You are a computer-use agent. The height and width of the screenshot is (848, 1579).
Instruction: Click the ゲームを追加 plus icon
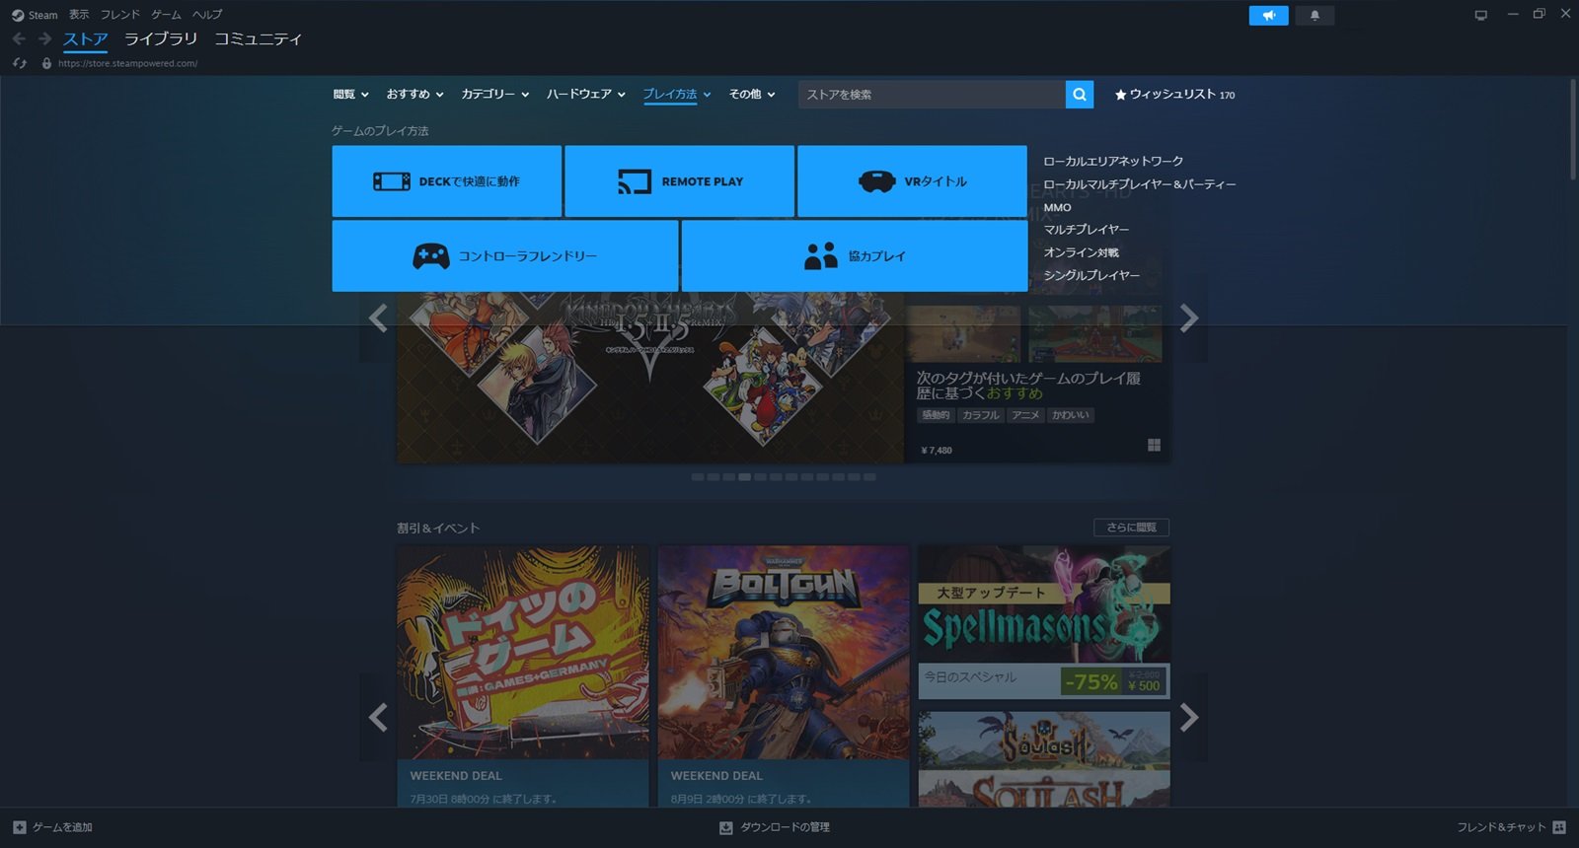[20, 827]
